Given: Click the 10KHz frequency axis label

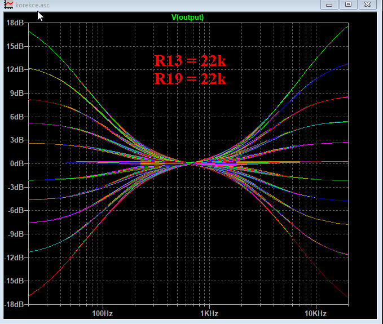Looking at the screenshot, I should pyautogui.click(x=315, y=313).
